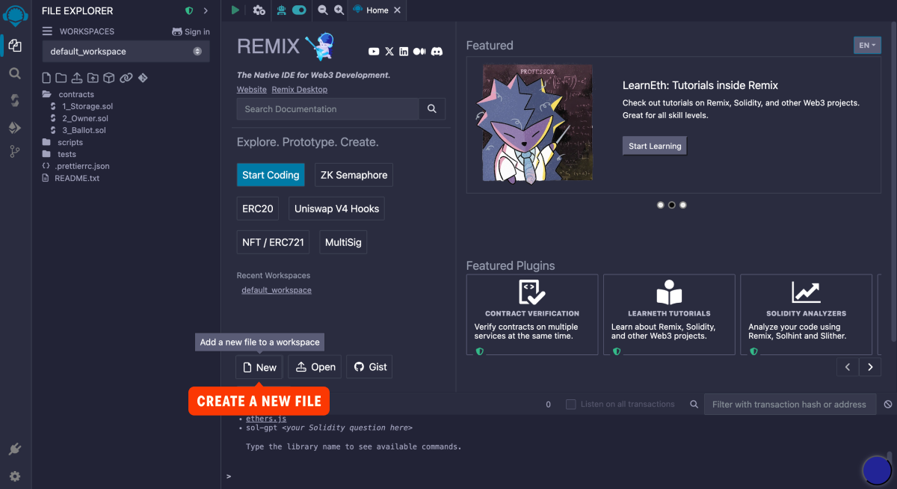Open the Medium social icon
This screenshot has height=489, width=897.
tap(419, 52)
